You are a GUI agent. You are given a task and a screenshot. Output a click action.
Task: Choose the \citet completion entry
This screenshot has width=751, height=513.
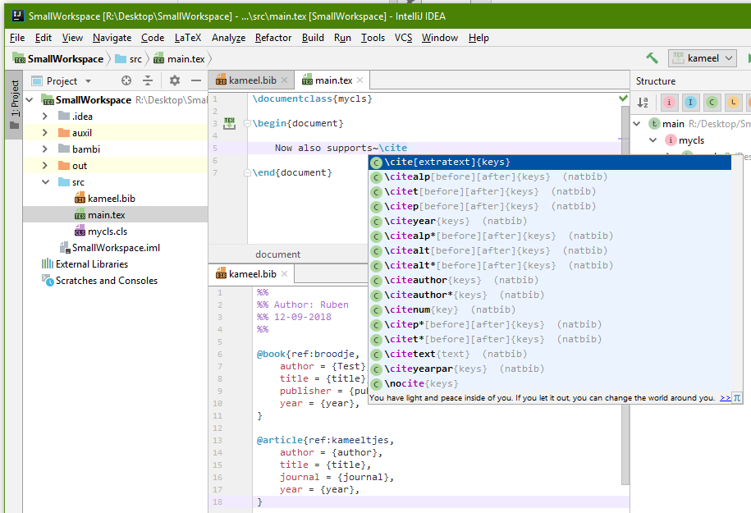point(550,191)
